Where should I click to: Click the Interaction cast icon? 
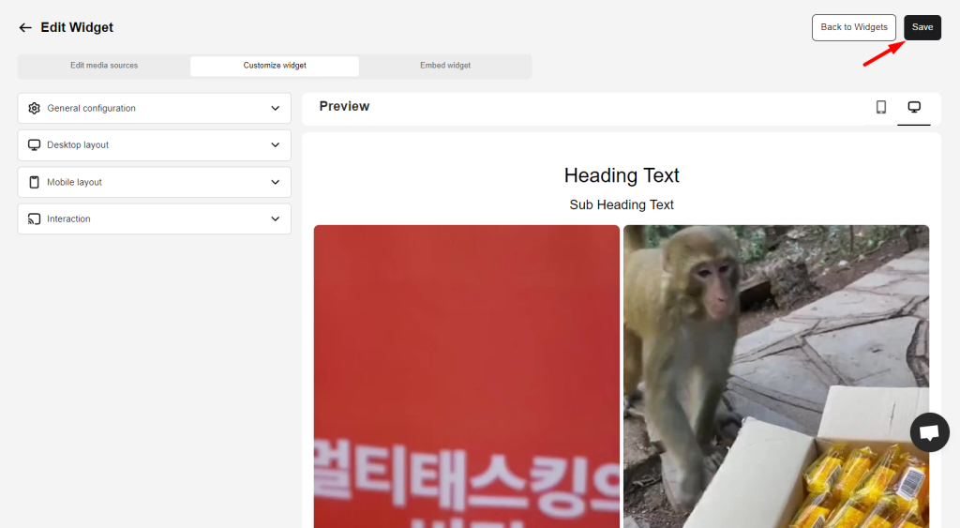[35, 219]
